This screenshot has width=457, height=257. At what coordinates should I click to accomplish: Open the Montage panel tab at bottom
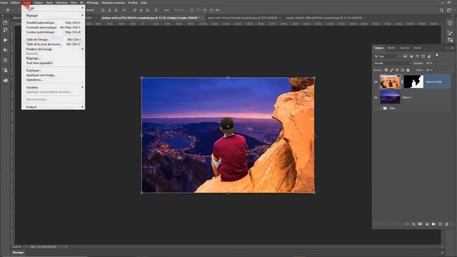[18, 253]
